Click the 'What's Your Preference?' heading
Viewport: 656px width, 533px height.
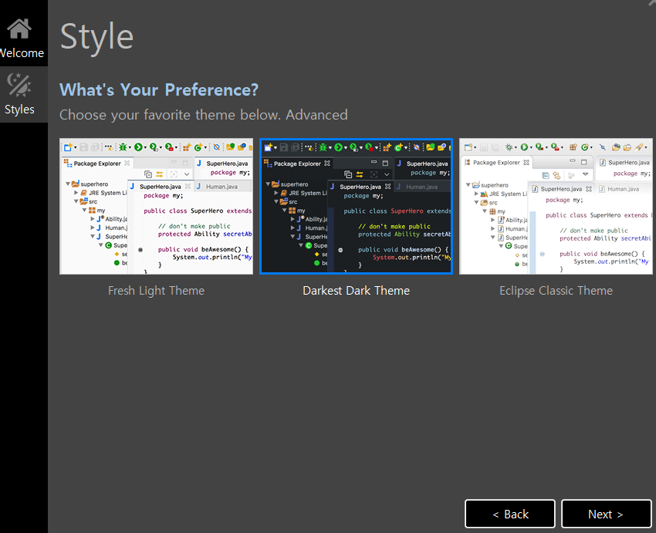[x=159, y=90]
